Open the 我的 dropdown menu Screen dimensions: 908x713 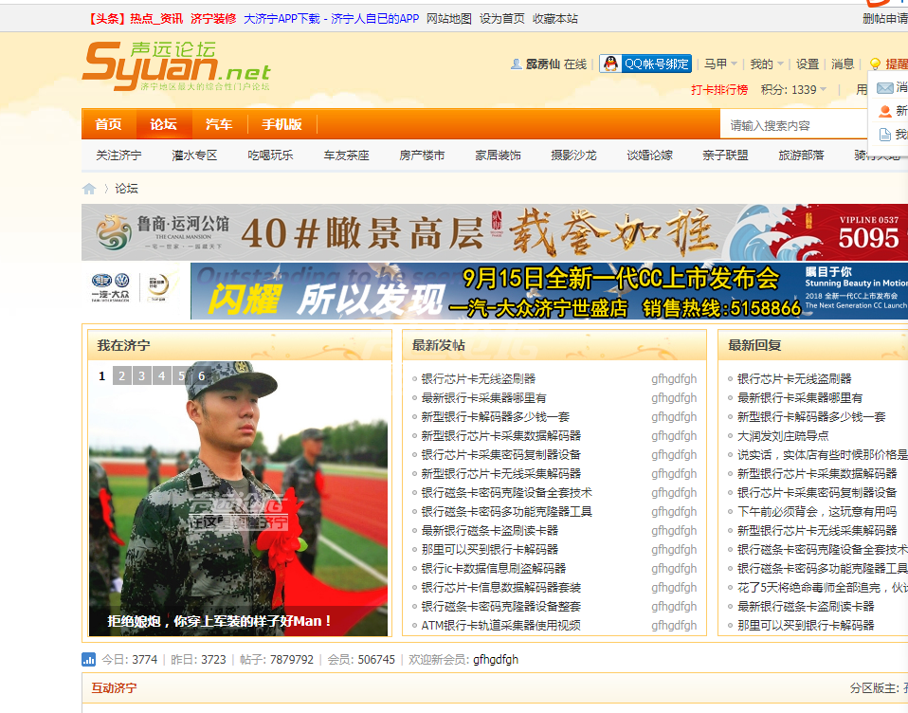coord(766,64)
